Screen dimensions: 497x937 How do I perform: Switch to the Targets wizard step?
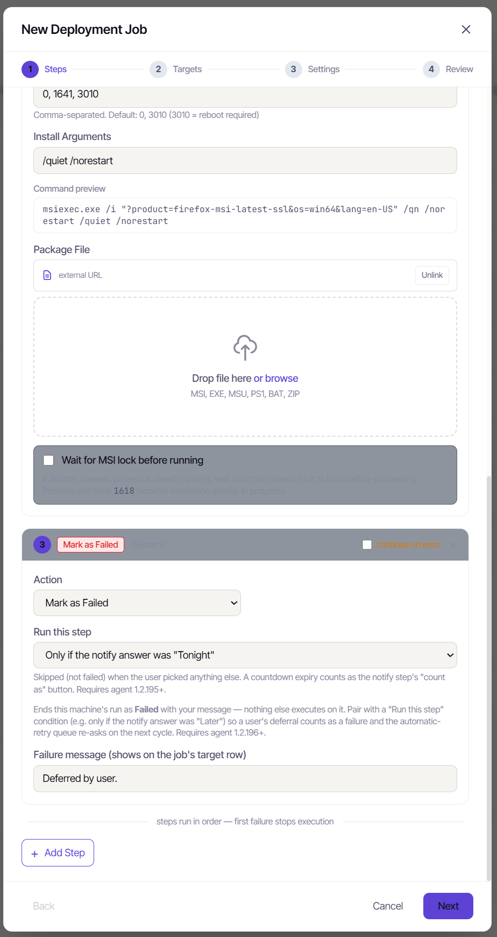176,69
